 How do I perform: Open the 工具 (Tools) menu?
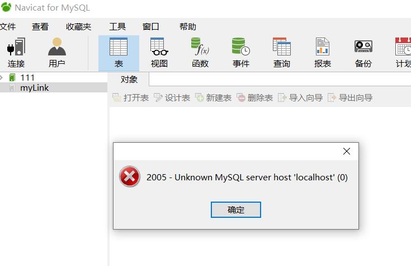point(117,26)
